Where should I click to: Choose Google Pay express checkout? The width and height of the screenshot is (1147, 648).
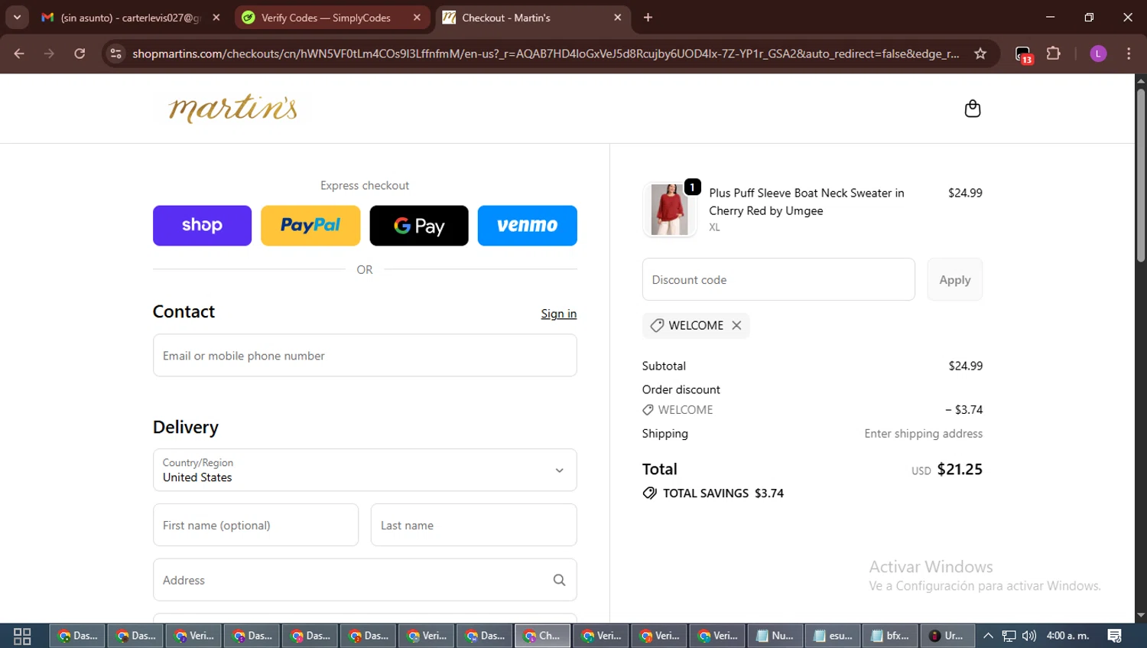[x=419, y=226]
